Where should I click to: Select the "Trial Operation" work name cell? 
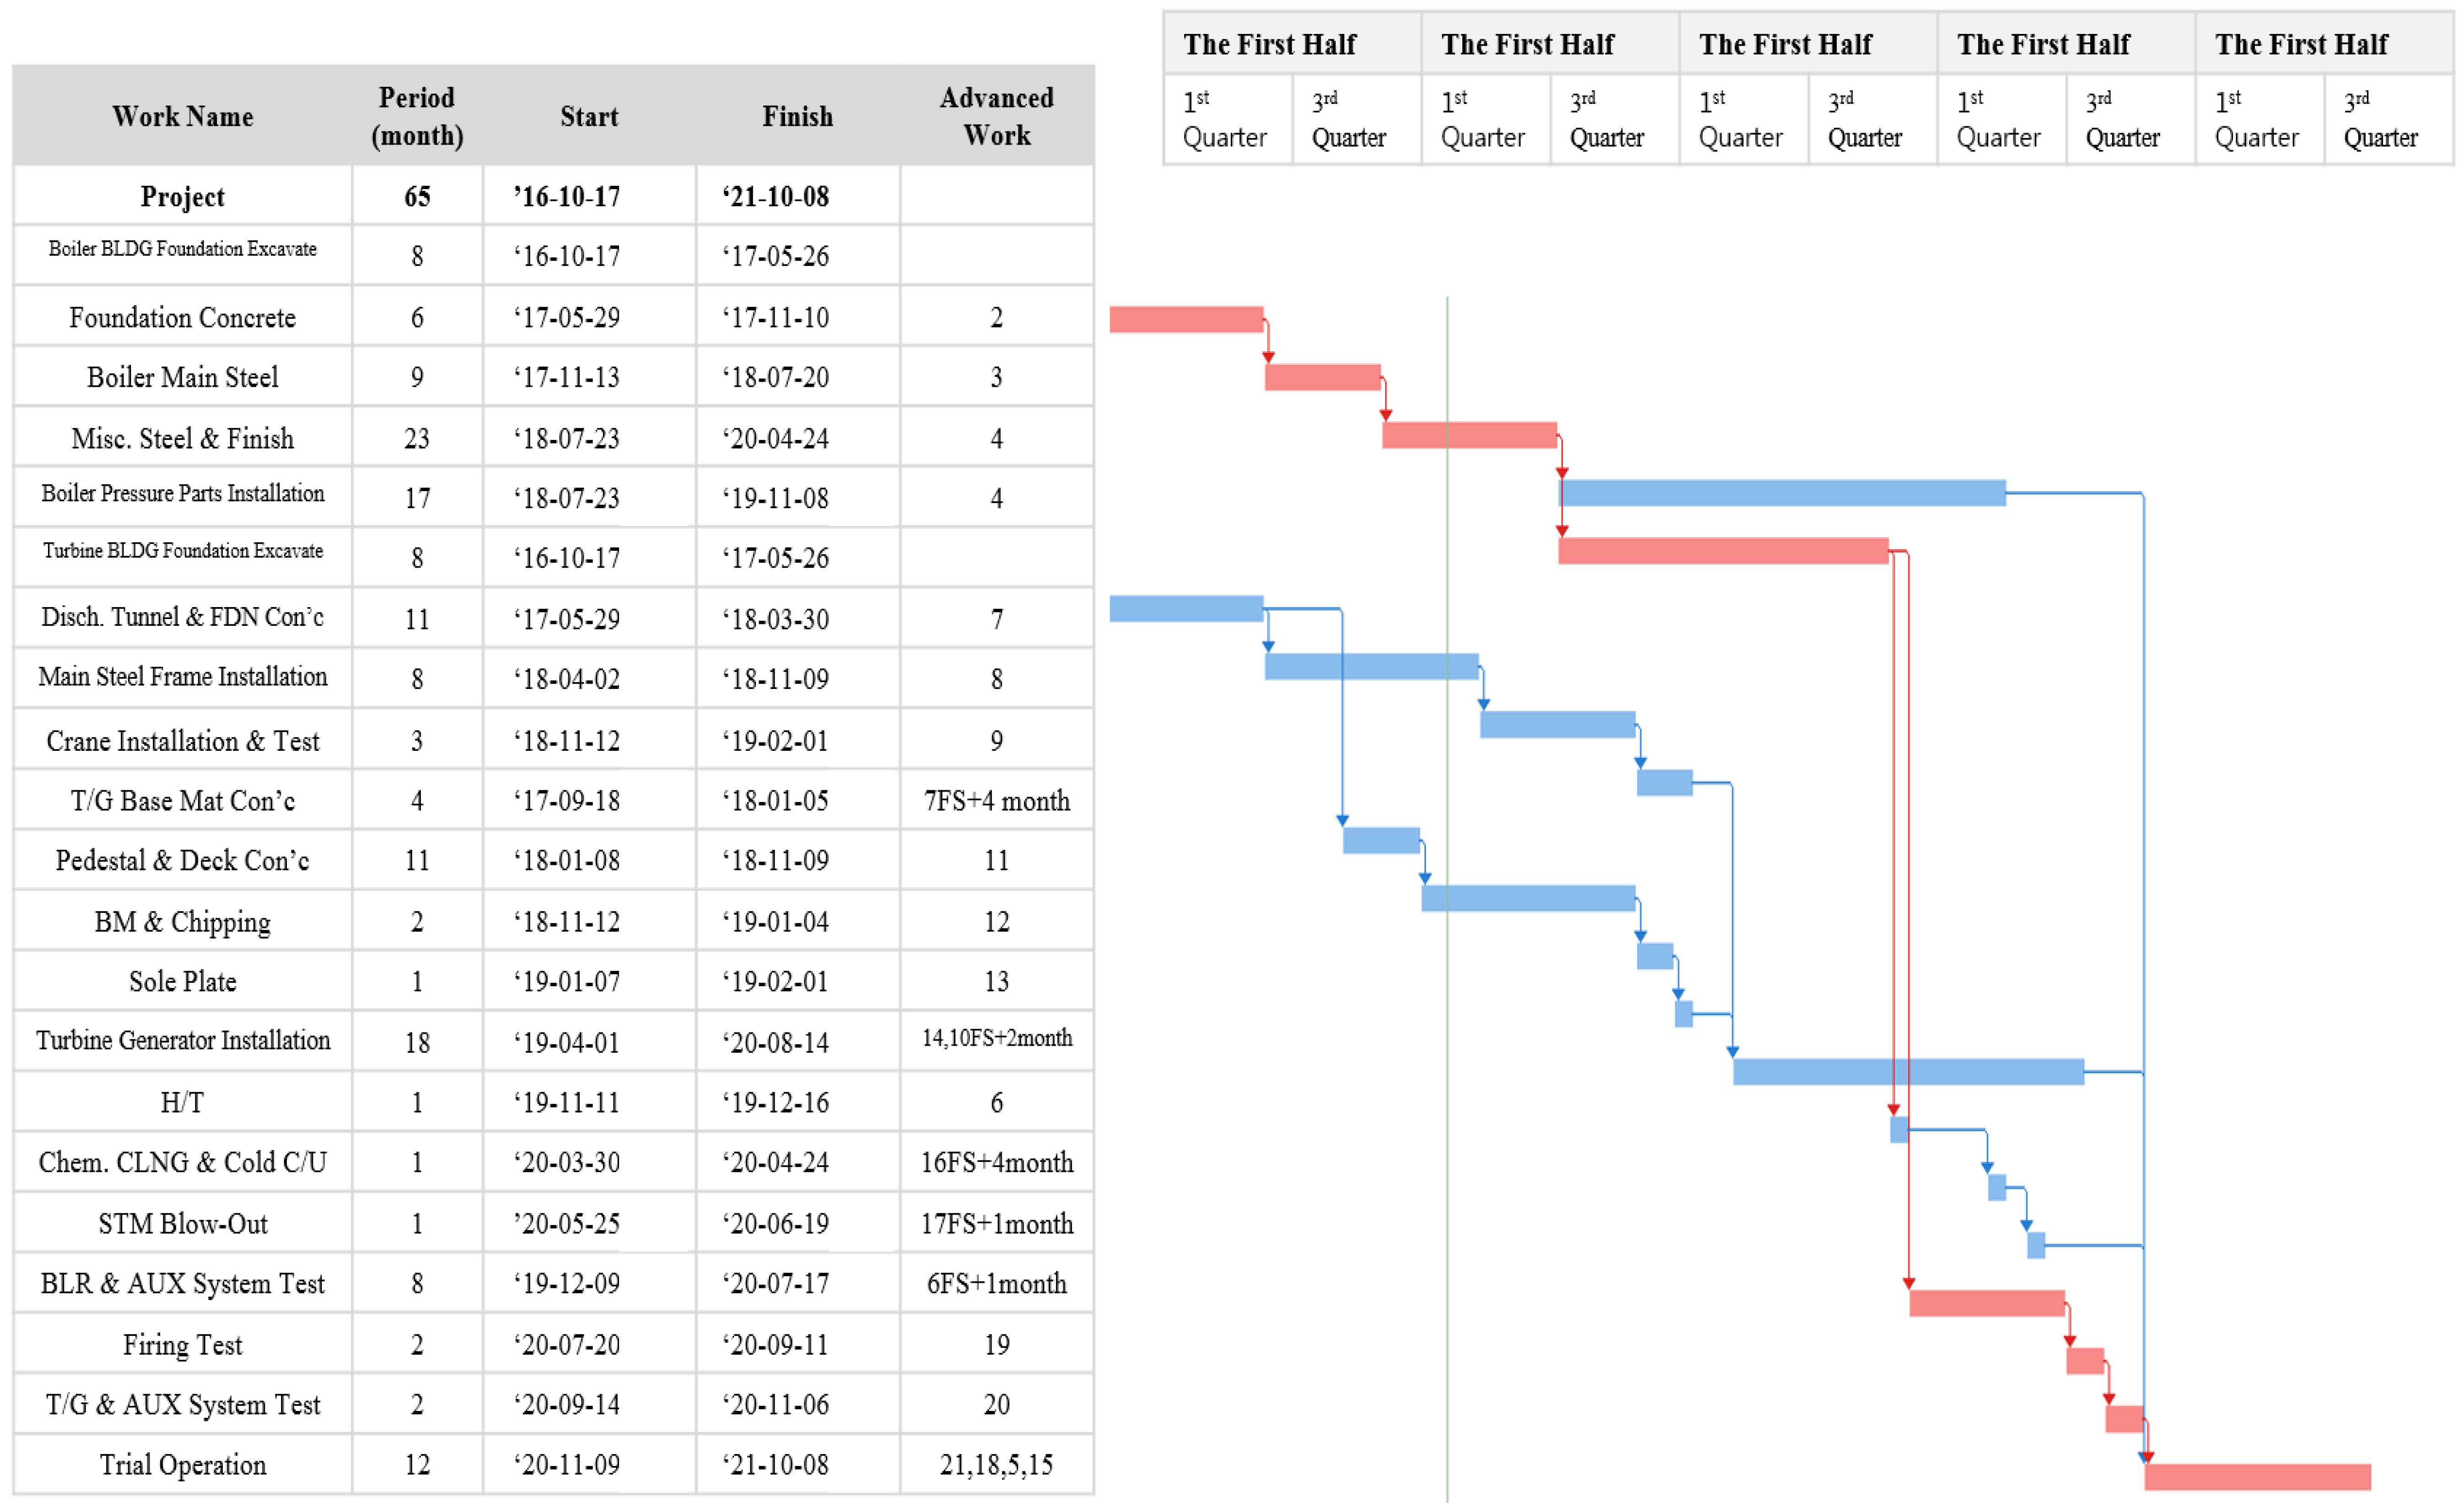tap(182, 1465)
